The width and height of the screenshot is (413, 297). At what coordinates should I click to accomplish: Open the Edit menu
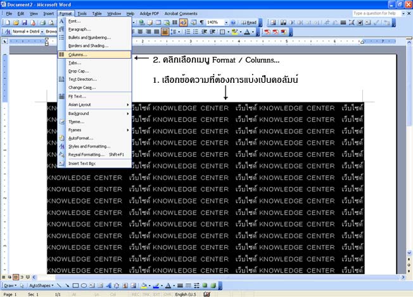pyautogui.click(x=21, y=13)
